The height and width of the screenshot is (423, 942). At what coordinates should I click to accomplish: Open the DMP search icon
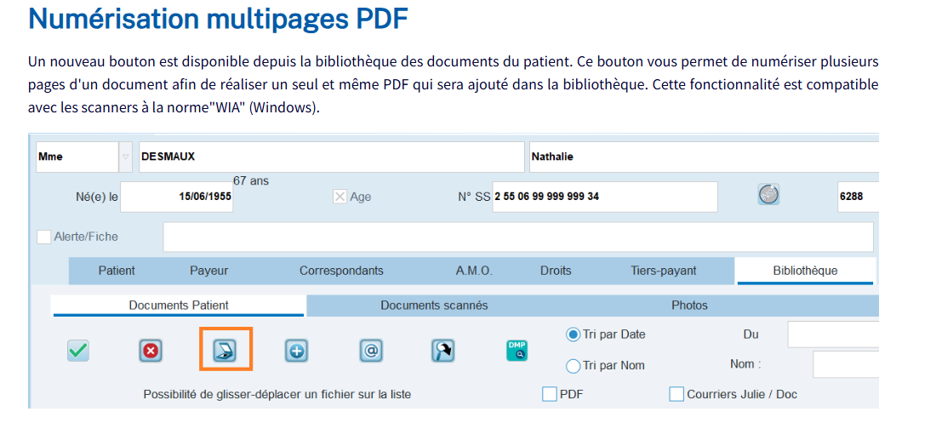click(x=517, y=351)
